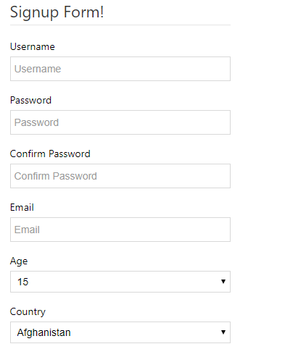The image size is (285, 357).
Task: Click the Country field label
Action: (x=28, y=312)
